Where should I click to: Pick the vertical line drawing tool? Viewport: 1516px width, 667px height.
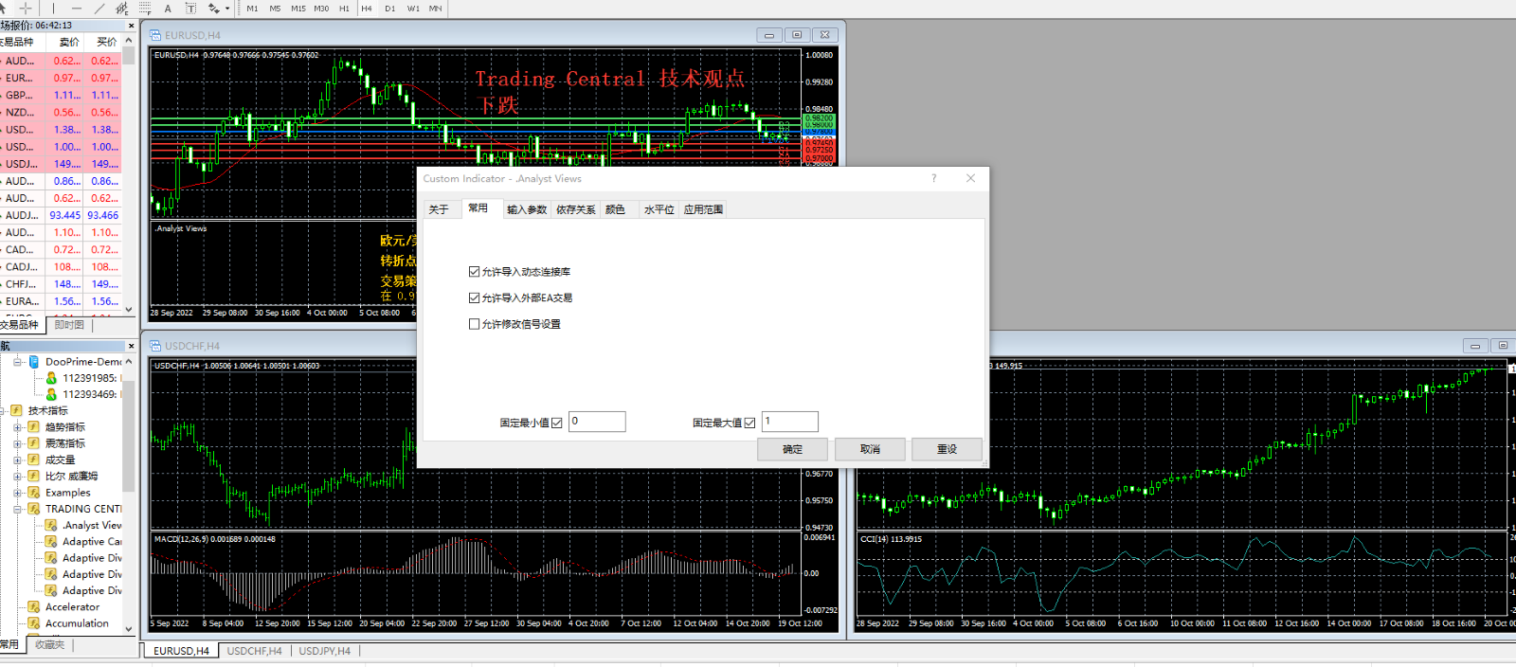53,9
